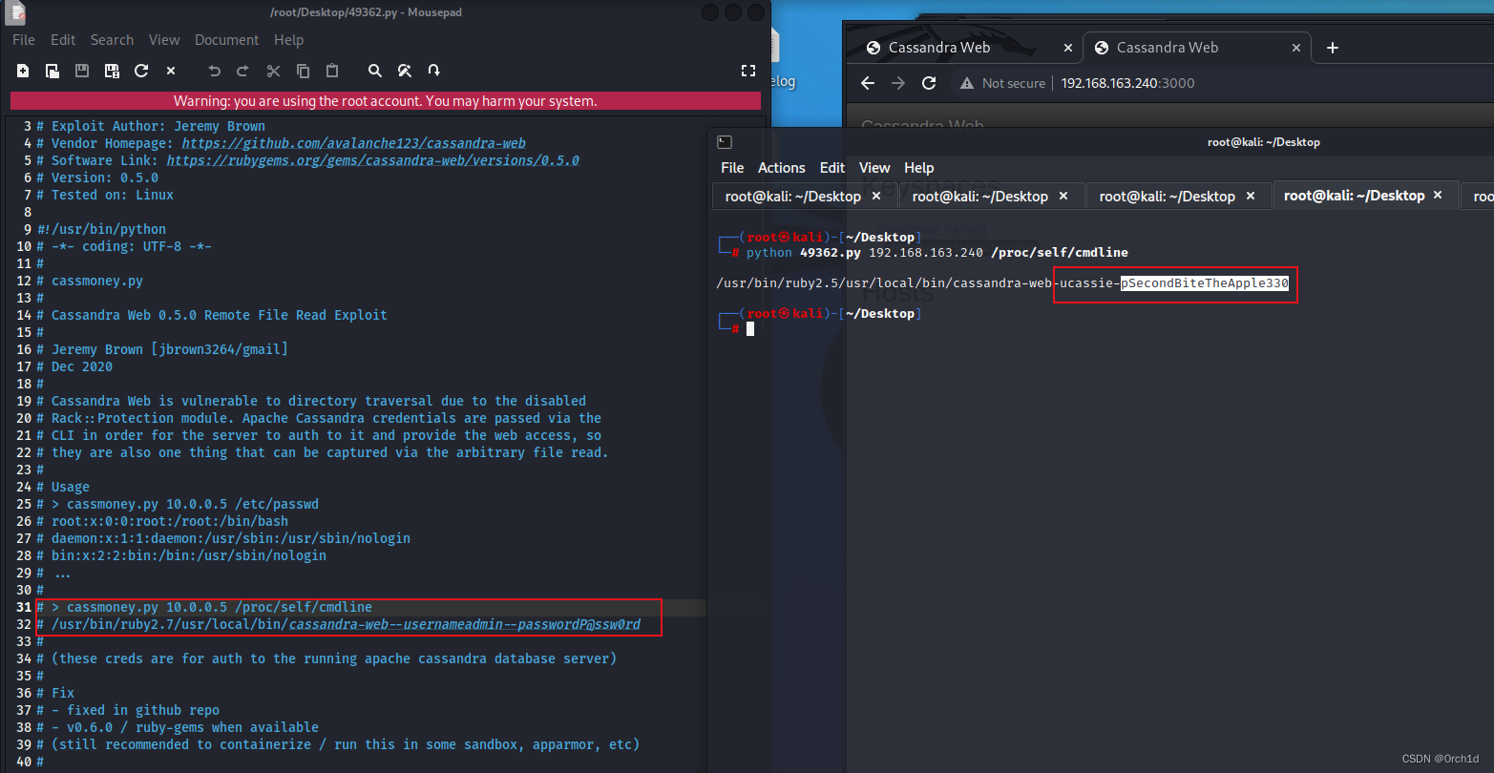The width and height of the screenshot is (1494, 773).
Task: Open the rubygems.org software link
Action: click(372, 160)
